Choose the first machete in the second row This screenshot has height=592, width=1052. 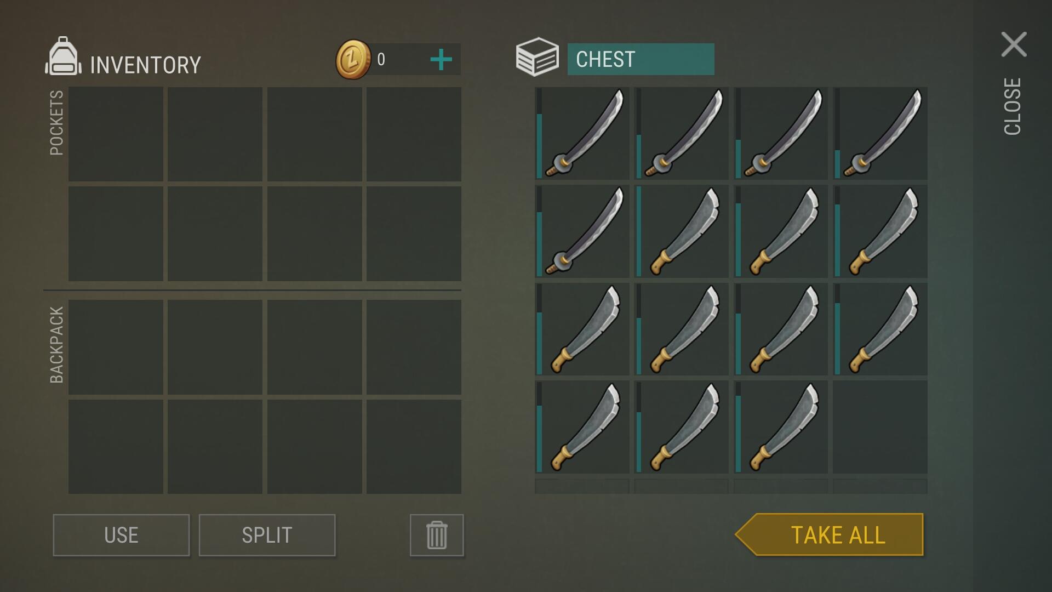682,231
